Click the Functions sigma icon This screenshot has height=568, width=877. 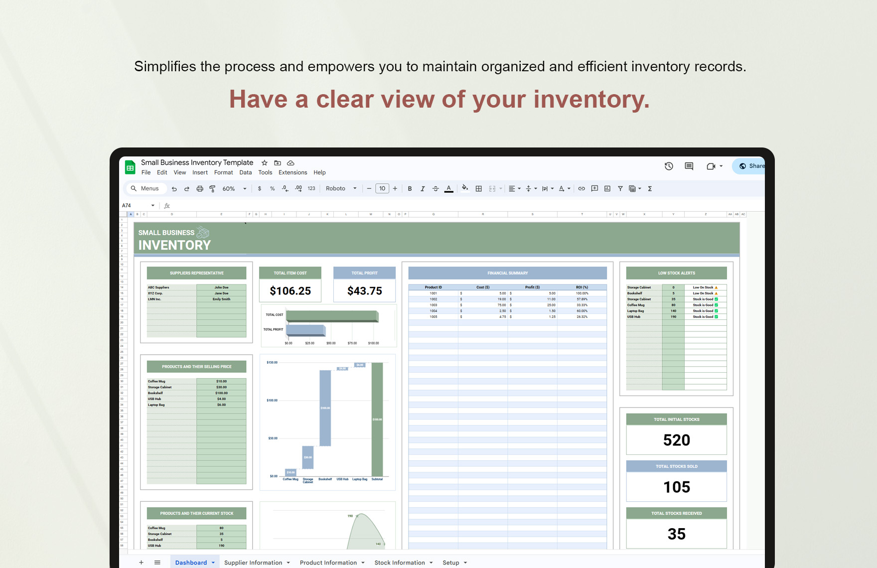[650, 188]
